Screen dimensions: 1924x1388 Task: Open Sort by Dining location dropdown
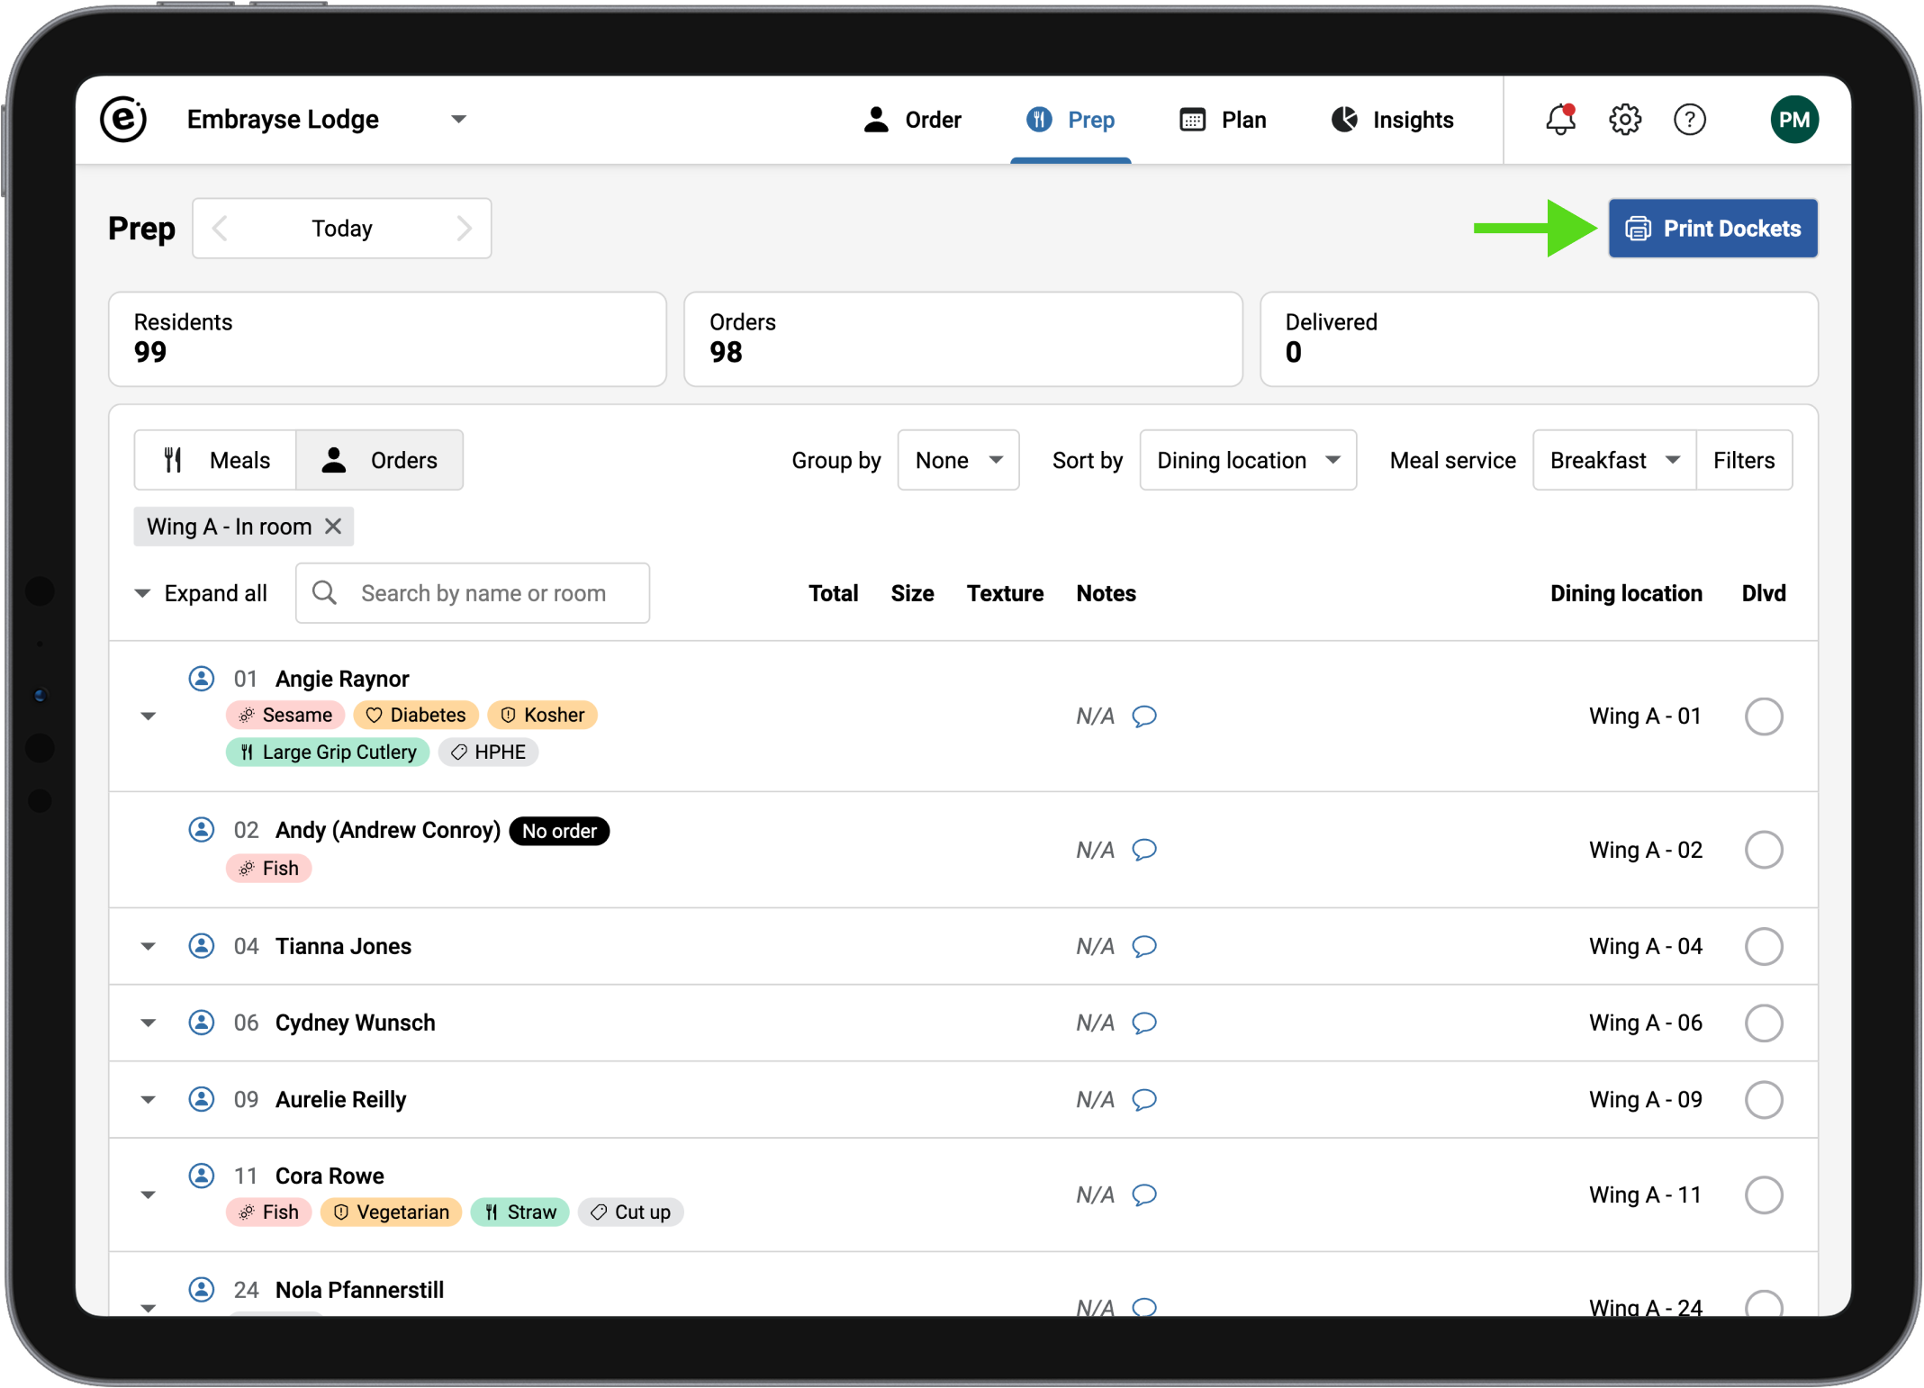1247,461
